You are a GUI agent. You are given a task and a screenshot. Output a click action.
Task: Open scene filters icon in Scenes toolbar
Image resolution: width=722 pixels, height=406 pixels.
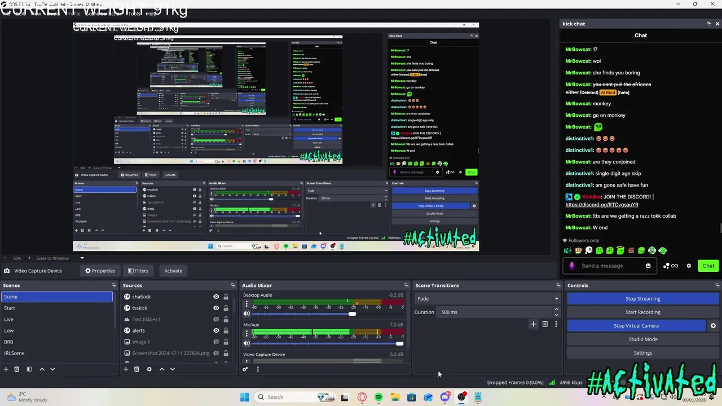29,369
